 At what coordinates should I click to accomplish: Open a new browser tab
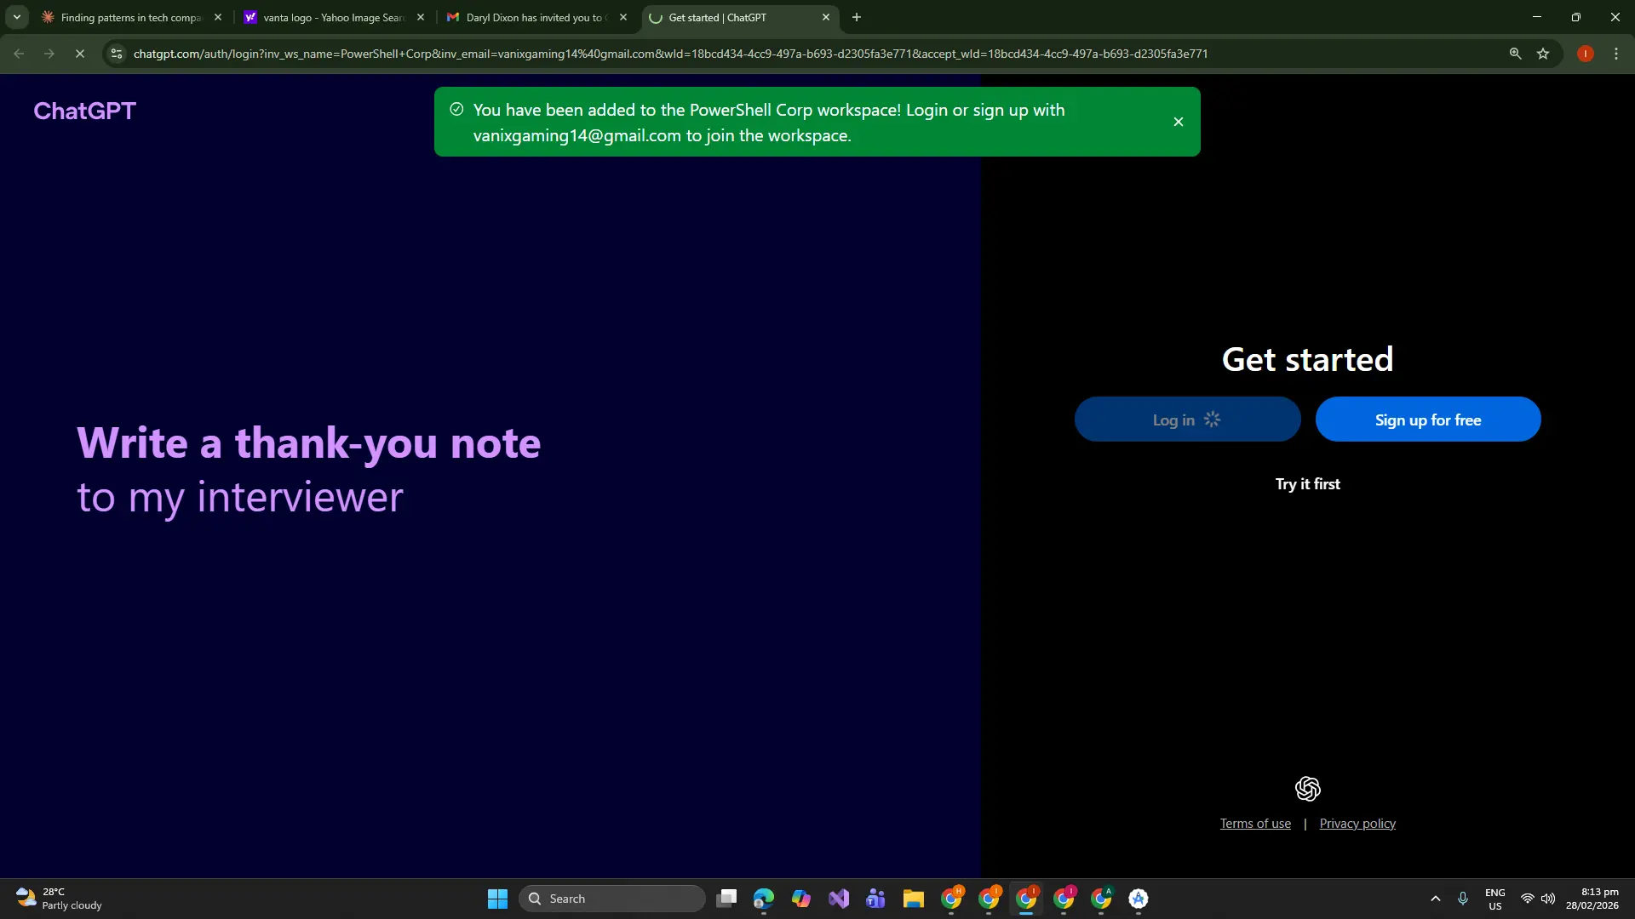(857, 17)
